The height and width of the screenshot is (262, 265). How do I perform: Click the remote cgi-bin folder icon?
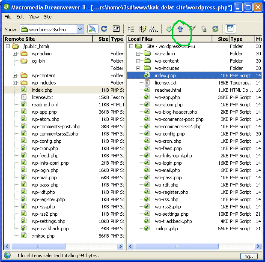(x=24, y=61)
